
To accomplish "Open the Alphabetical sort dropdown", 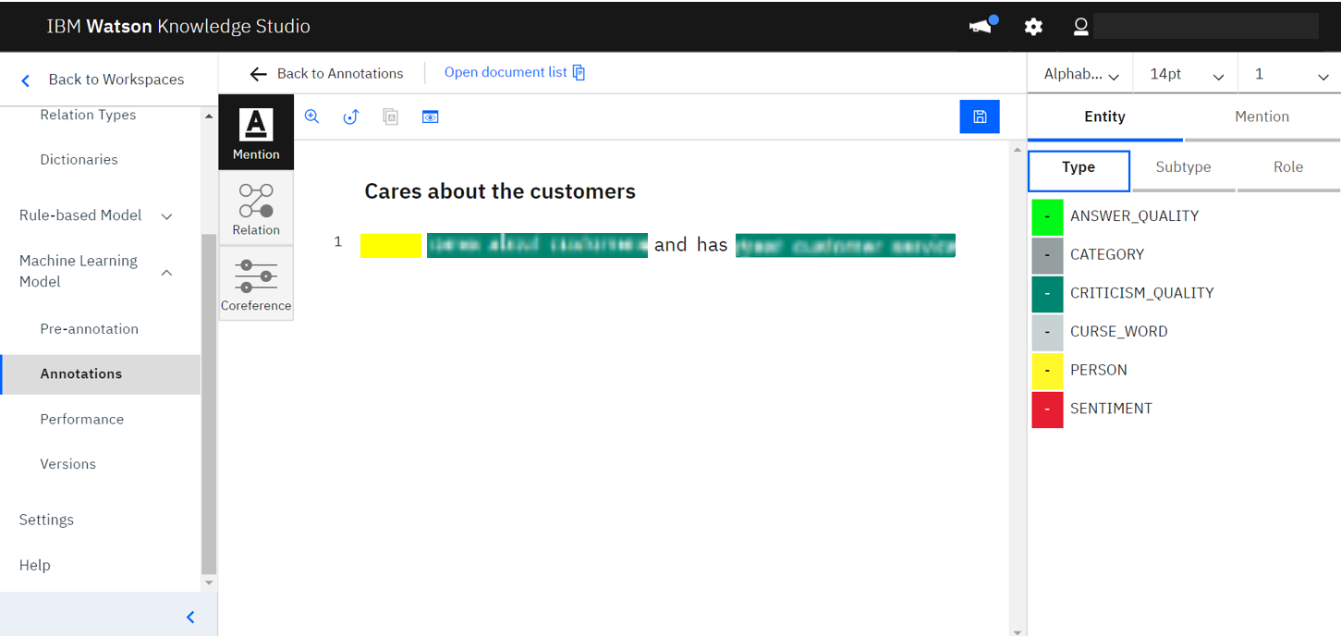I will [1080, 75].
